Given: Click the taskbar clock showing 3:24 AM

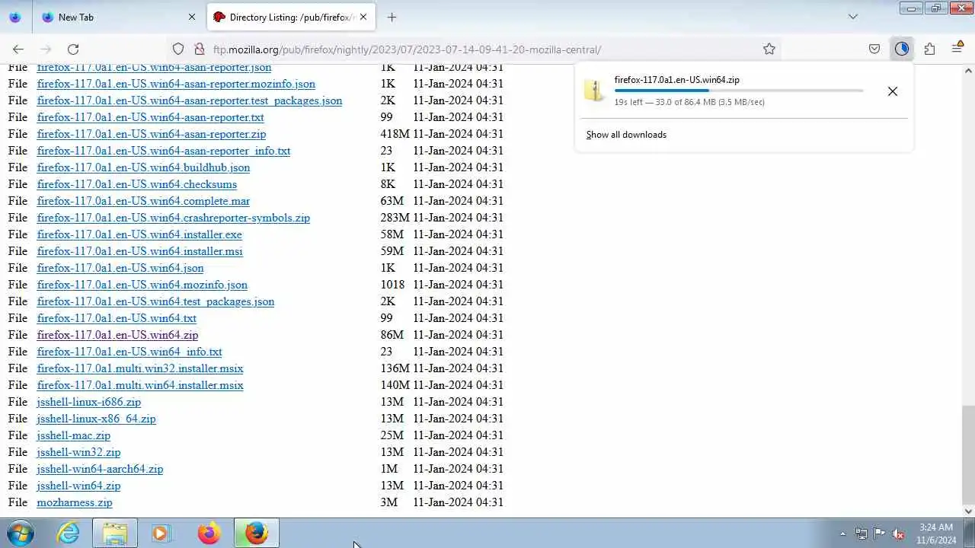Looking at the screenshot, I should (936, 534).
